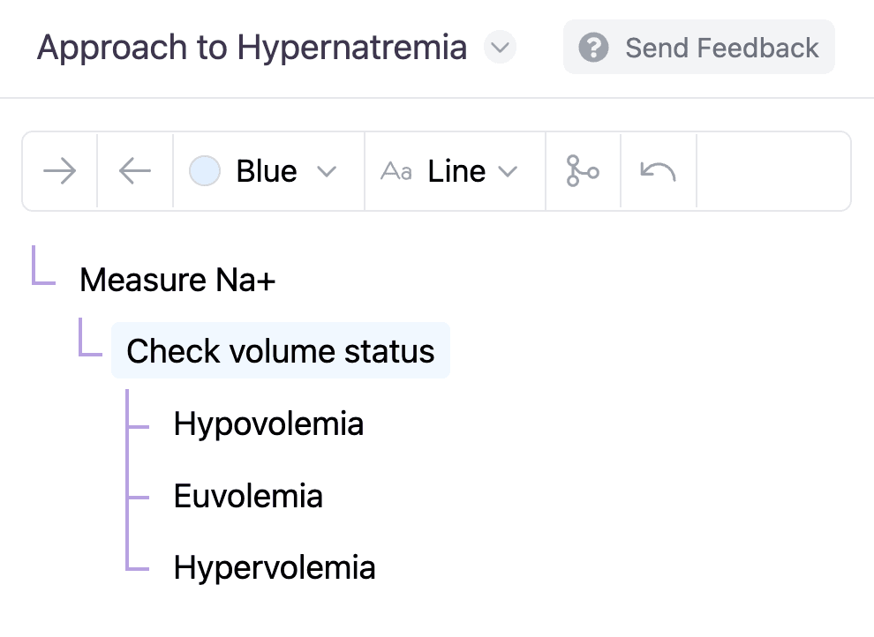The height and width of the screenshot is (637, 874).
Task: Pick the Hypervolemia item
Action: point(275,567)
